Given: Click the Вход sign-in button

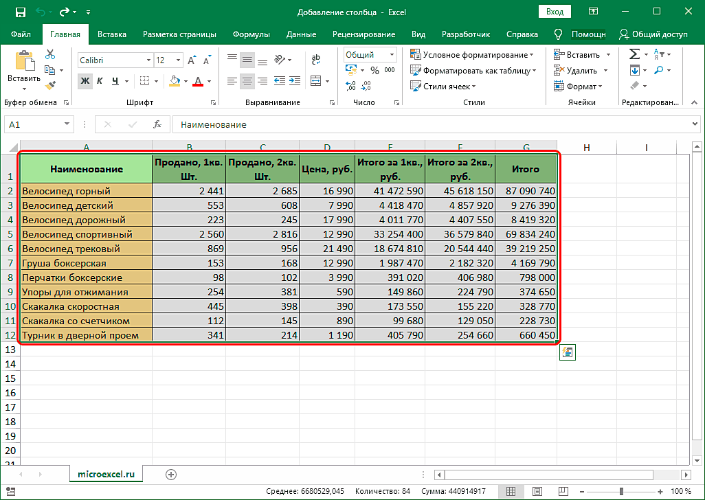Looking at the screenshot, I should coord(555,12).
